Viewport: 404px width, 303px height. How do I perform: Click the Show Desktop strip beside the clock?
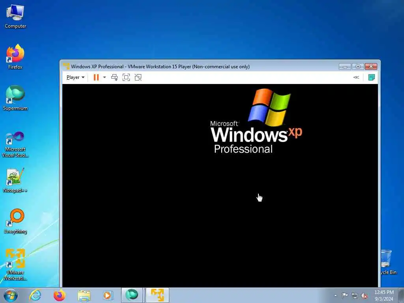coord(401,295)
